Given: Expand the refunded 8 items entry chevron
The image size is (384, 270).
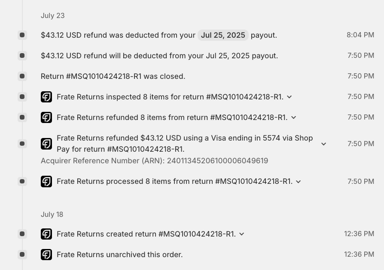Looking at the screenshot, I should coord(294,117).
